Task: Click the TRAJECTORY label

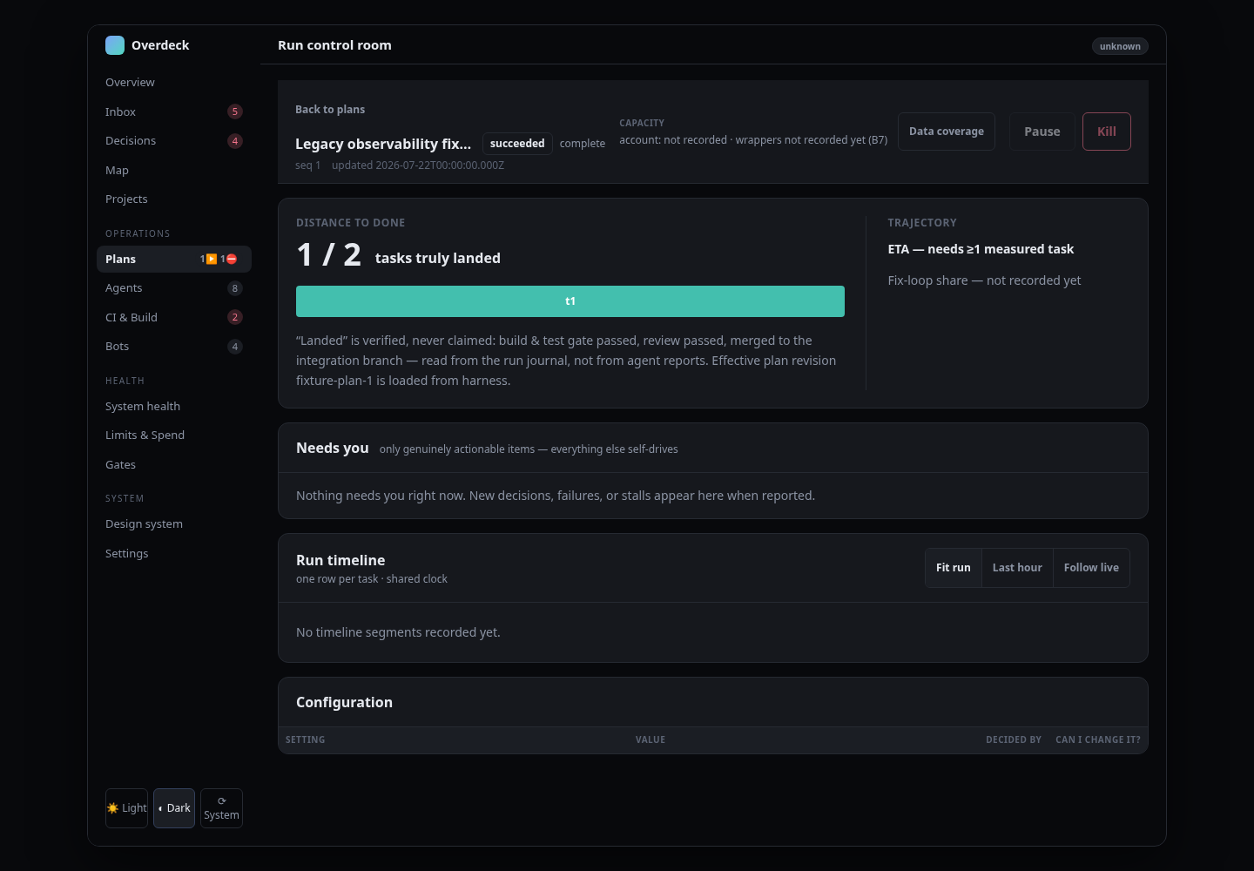Action: coord(922,223)
